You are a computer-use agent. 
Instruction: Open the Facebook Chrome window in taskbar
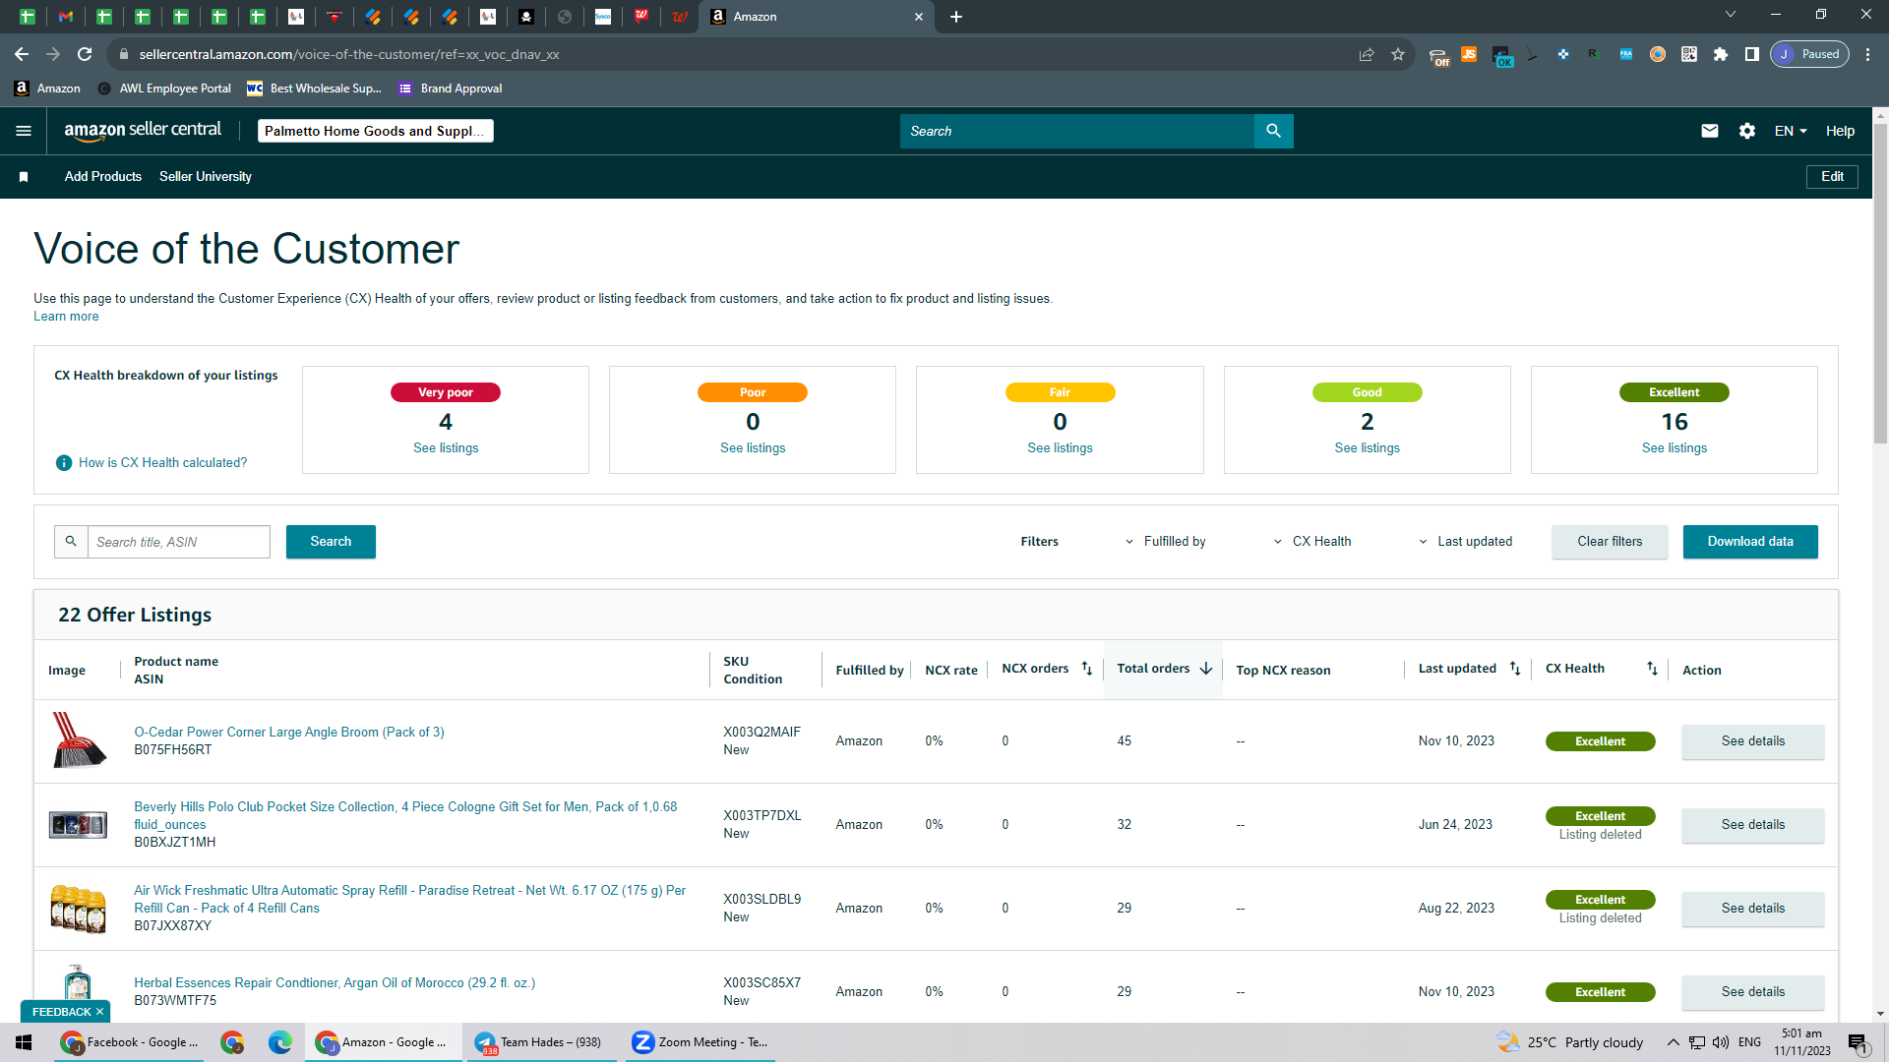[129, 1042]
